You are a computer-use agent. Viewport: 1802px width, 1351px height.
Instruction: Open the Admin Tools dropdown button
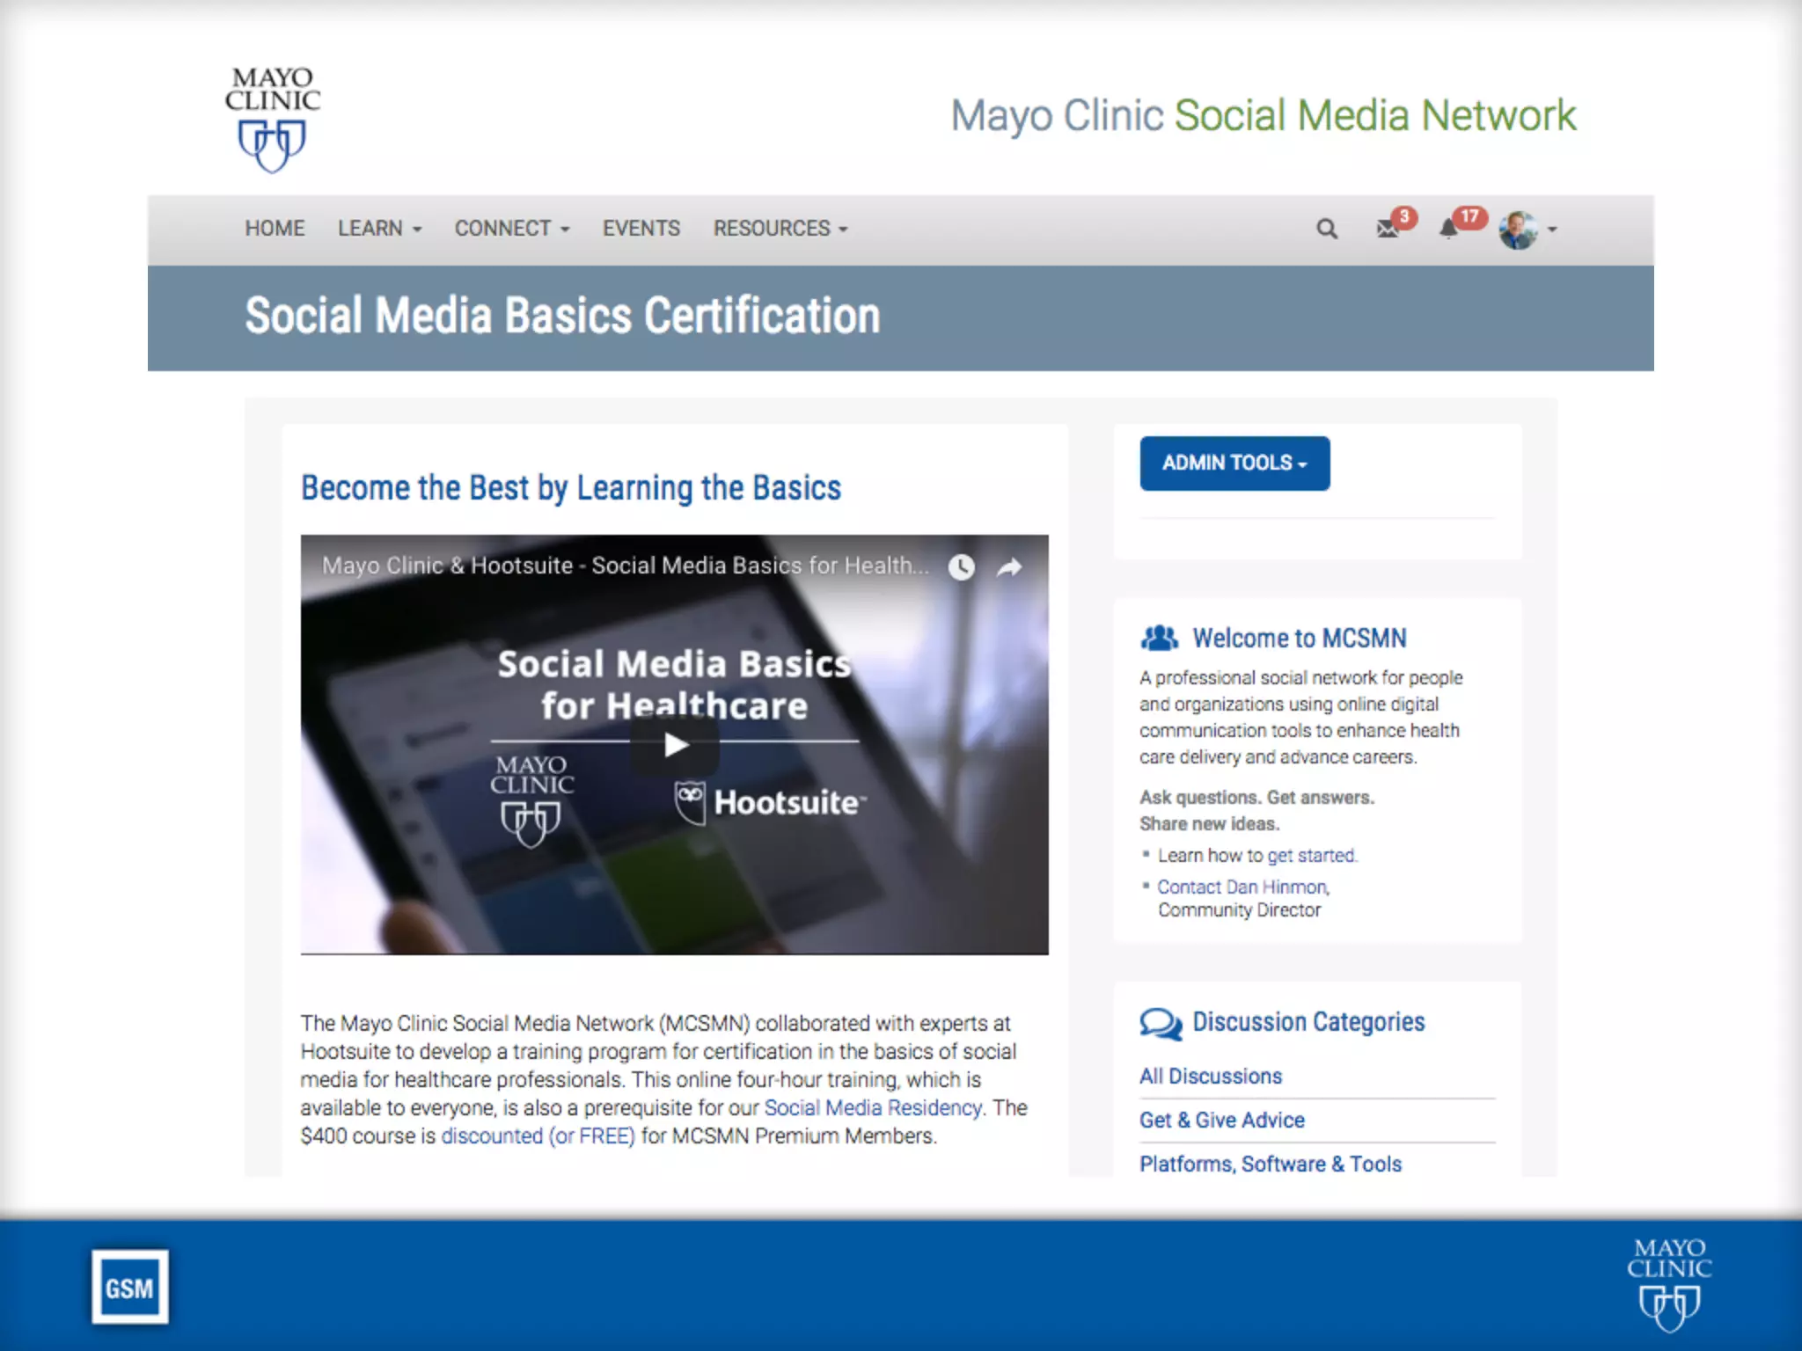click(1234, 464)
